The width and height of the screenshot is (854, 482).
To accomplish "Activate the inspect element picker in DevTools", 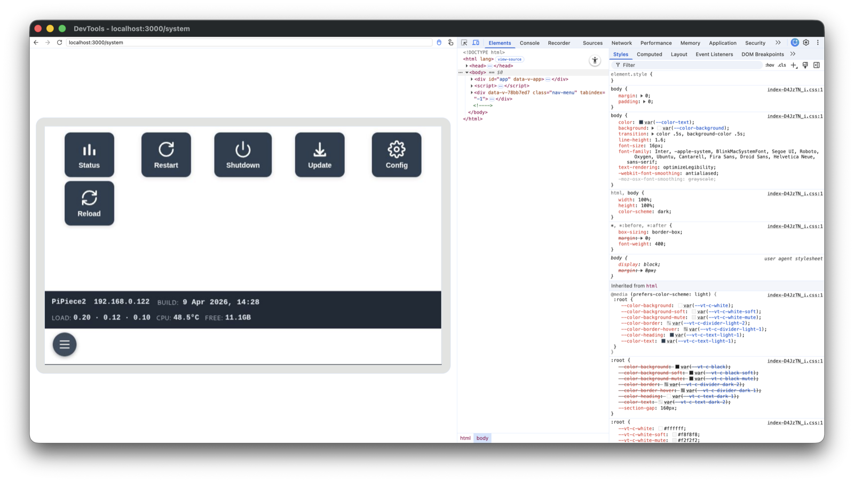I will pyautogui.click(x=464, y=43).
